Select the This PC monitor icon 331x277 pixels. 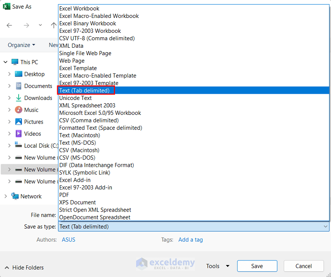point(15,62)
